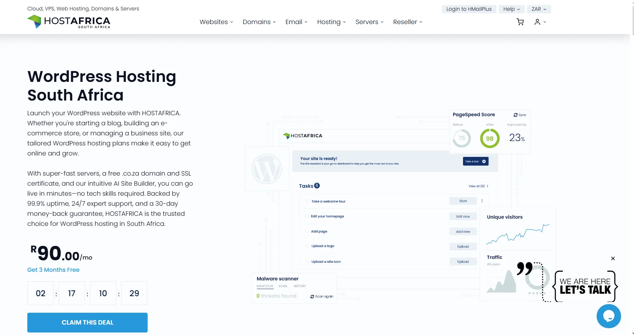Image resolution: width=634 pixels, height=335 pixels.
Task: Select the MALICIOUS tab in Malware scanner
Action: pyautogui.click(x=265, y=286)
